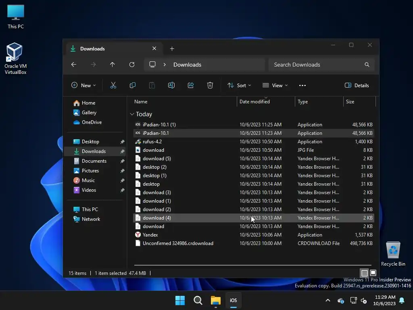413x310 pixels.
Task: Select the download JPG File row
Action: coord(254,150)
